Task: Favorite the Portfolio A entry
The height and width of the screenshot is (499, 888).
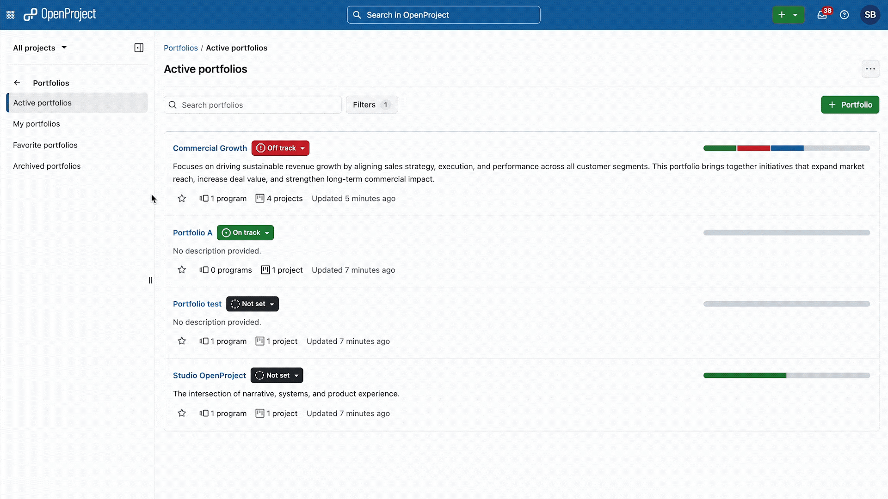Action: coord(181,269)
